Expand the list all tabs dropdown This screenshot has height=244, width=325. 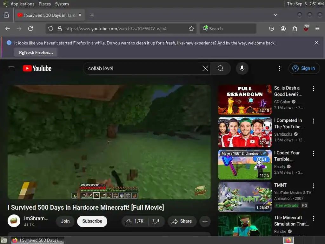275,15
